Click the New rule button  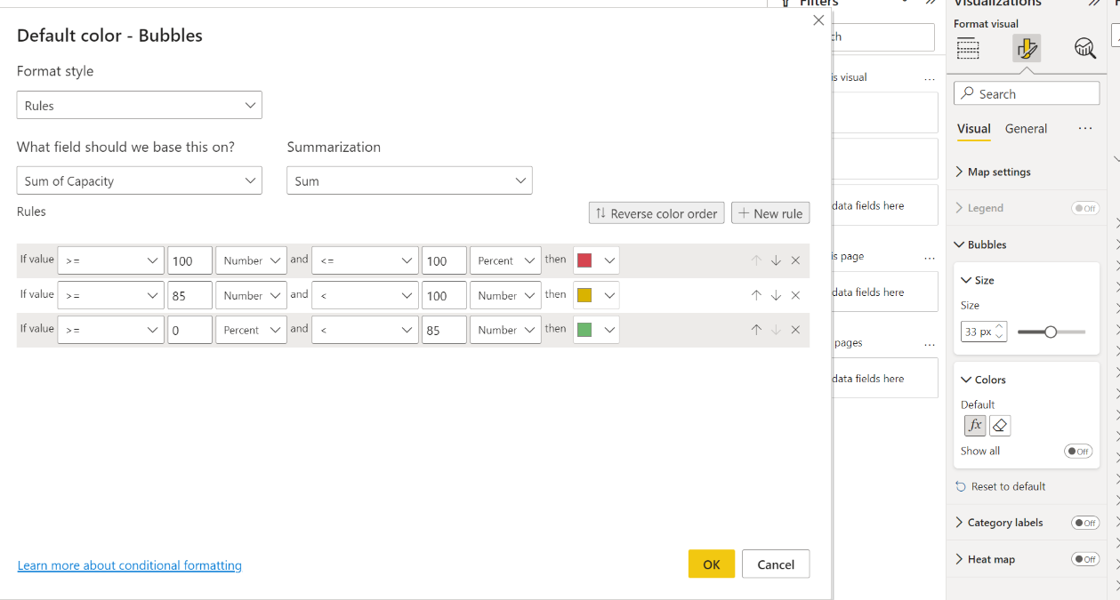click(x=770, y=213)
